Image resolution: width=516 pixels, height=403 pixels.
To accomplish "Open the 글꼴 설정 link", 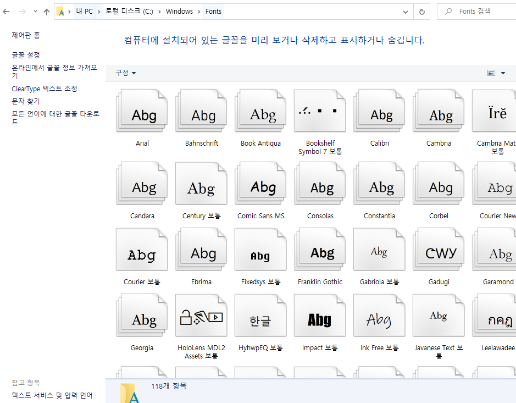I will pos(26,55).
